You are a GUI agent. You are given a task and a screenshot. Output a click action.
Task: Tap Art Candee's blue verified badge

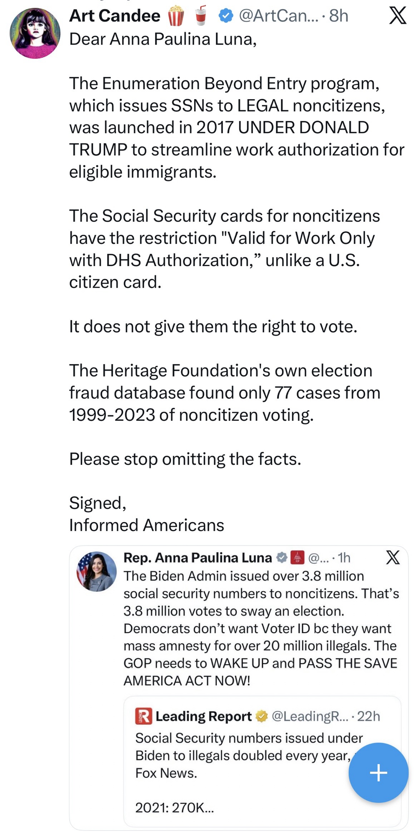(x=225, y=16)
